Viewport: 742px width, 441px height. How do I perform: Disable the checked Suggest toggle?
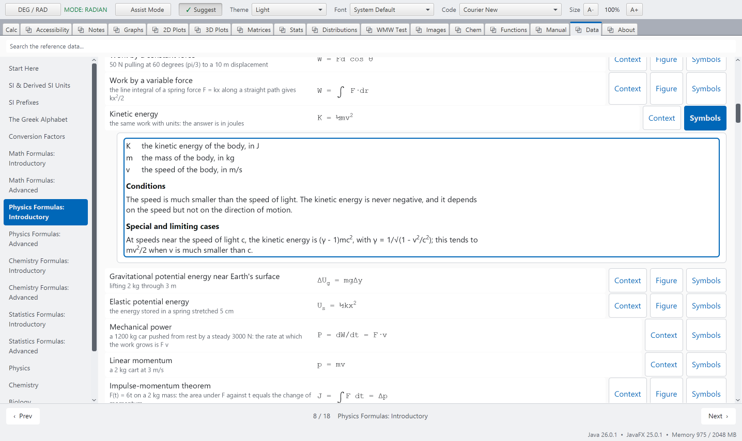(200, 10)
